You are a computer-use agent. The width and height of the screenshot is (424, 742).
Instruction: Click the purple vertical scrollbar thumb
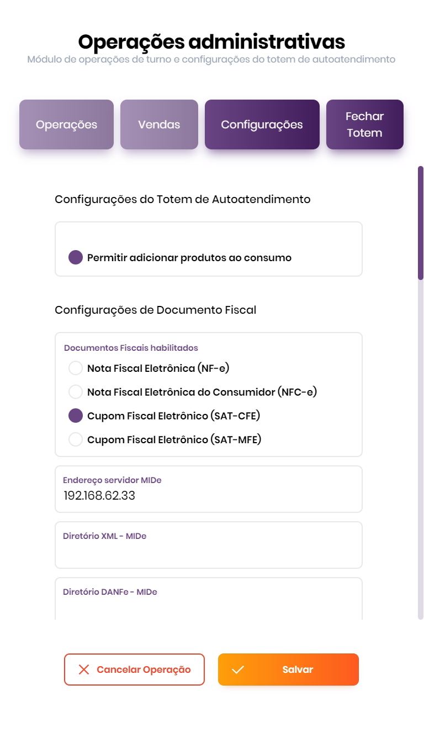421,223
